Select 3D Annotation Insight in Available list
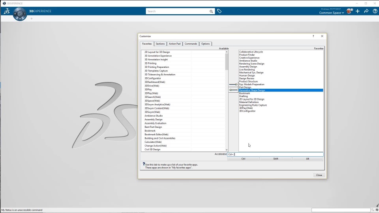 click(156, 60)
